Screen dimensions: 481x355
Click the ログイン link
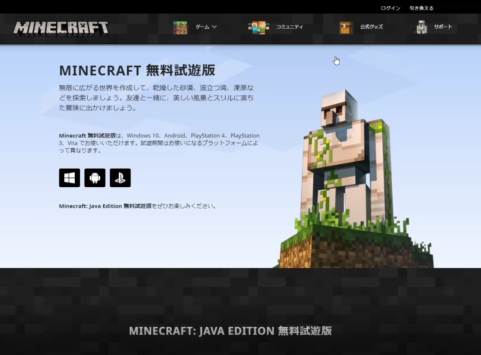click(390, 8)
